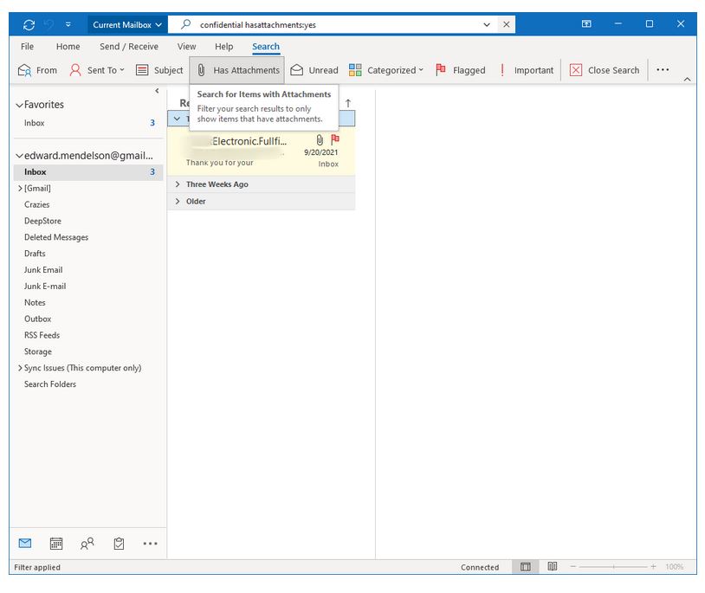Filter search by Subject
This screenshot has height=593, width=705.
[x=159, y=70]
